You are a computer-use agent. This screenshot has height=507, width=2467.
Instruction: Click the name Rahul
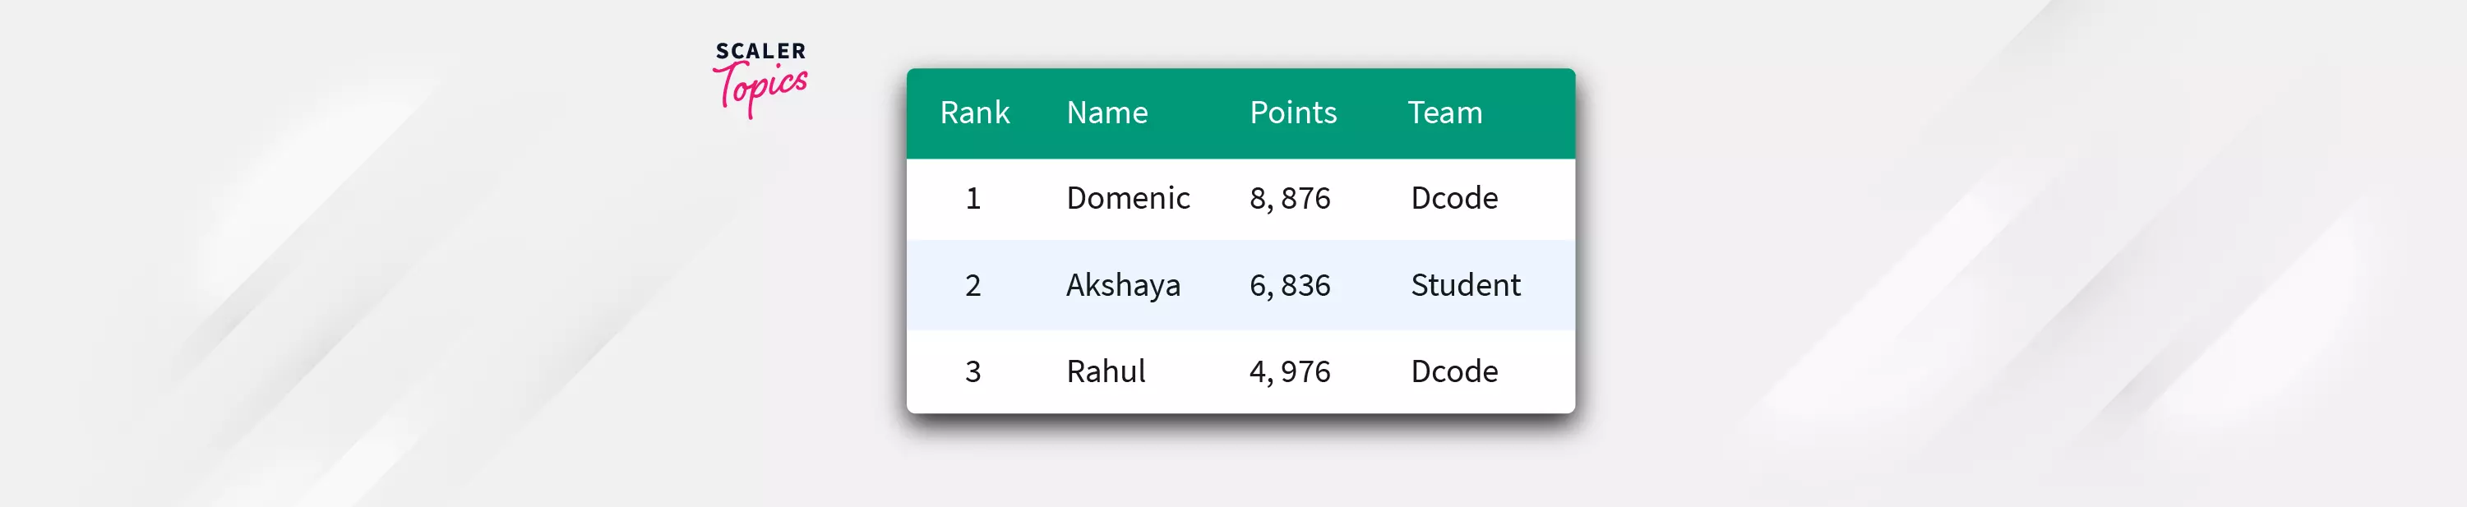[x=1105, y=371]
